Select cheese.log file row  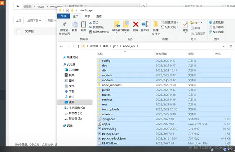[x=164, y=129]
